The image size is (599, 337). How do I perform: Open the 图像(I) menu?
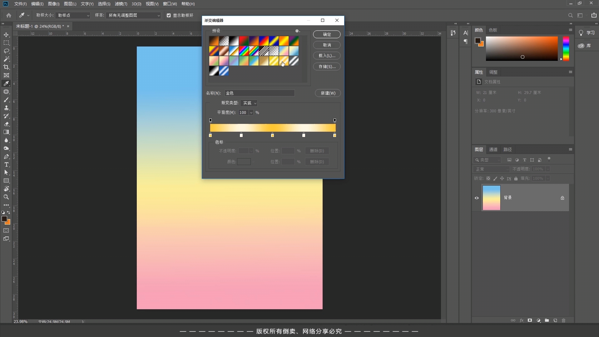54,4
